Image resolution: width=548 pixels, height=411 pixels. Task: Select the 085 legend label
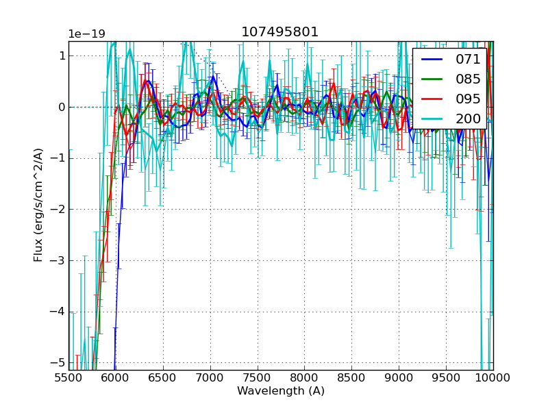pyautogui.click(x=468, y=79)
